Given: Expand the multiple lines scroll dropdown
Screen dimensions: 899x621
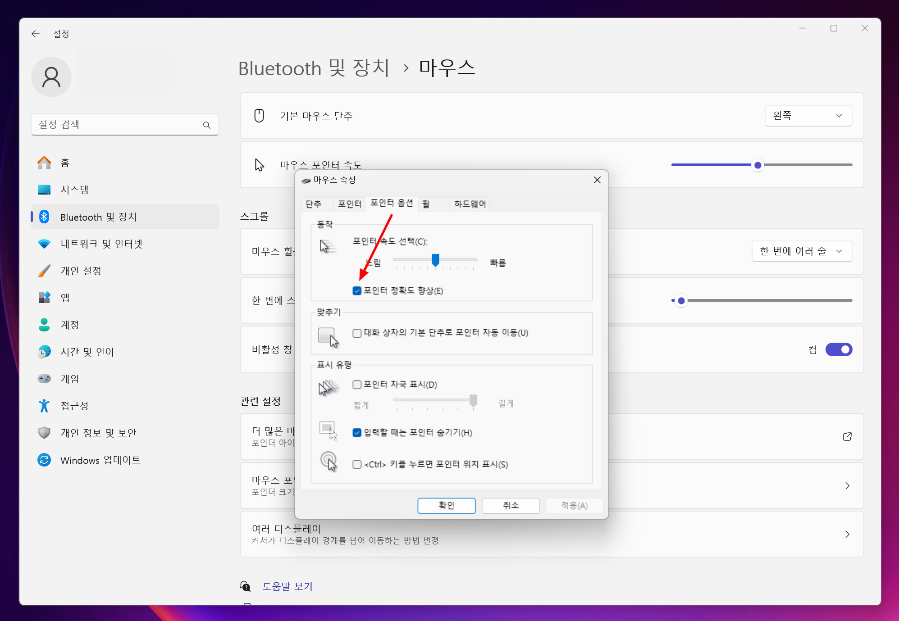Looking at the screenshot, I should click(801, 251).
